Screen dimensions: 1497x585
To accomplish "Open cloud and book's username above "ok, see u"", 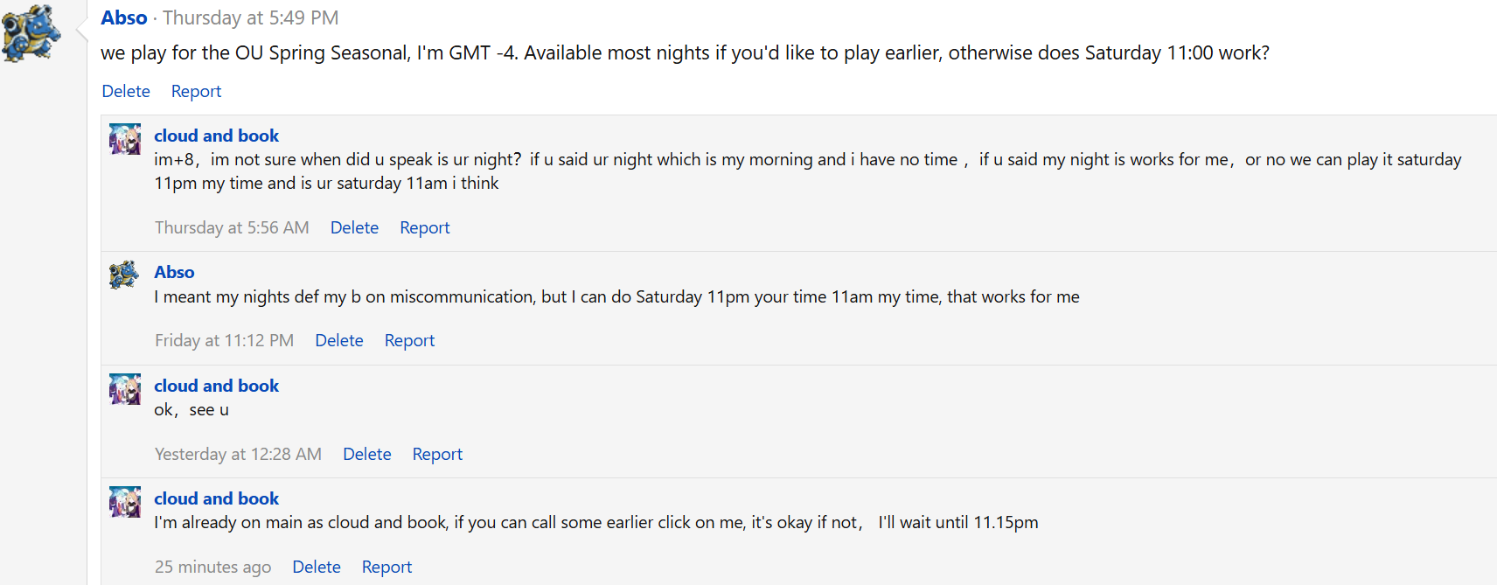I will 216,386.
